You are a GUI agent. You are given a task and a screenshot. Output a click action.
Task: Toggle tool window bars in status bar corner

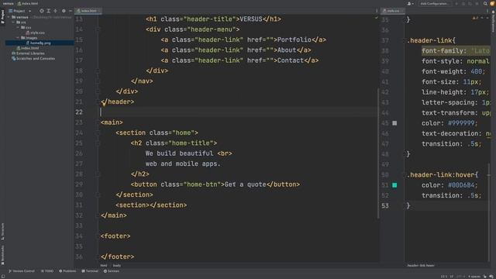pos(3,277)
